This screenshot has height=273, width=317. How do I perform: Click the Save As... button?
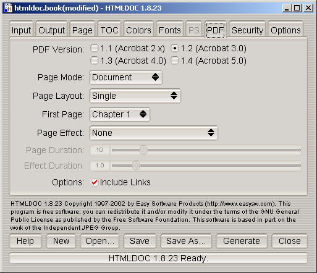point(186,241)
